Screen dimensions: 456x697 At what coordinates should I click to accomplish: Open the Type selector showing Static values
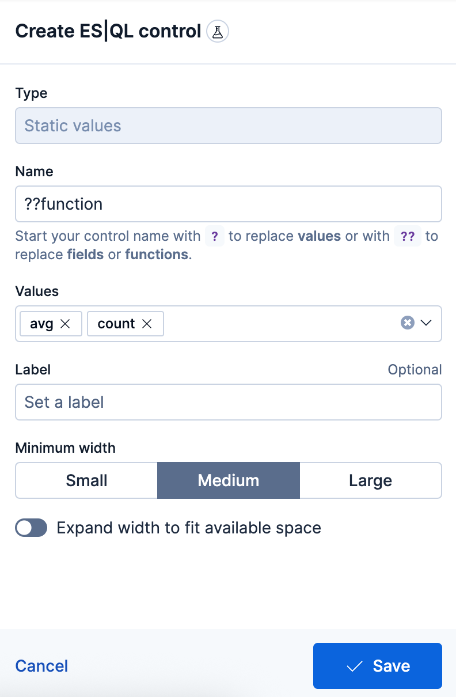pyautogui.click(x=228, y=125)
